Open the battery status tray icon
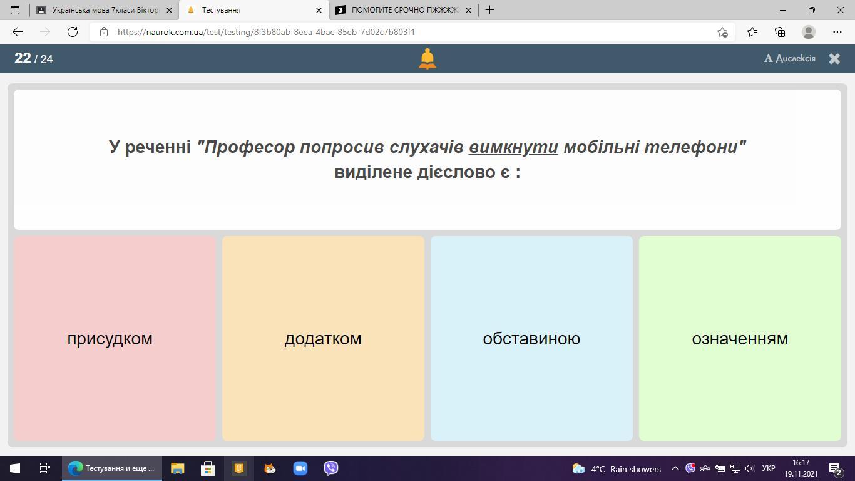The height and width of the screenshot is (481, 855). pos(720,468)
